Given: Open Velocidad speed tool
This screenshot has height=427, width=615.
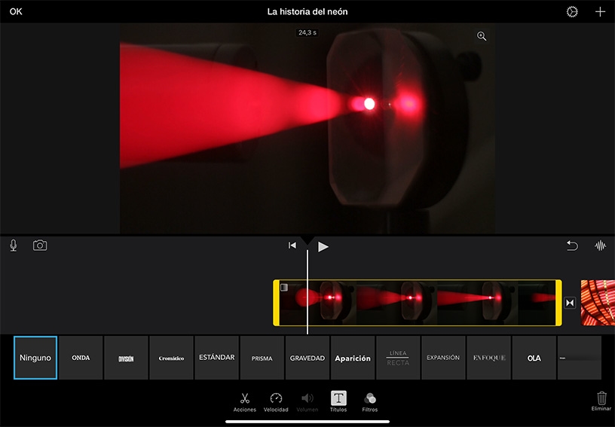Looking at the screenshot, I should coord(276,402).
